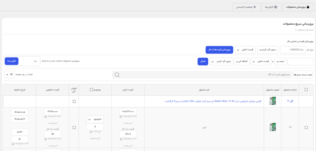Screen dimensions: 316x151
Task: Open the Redmi Note 15 4G product link
Action: [x=213, y=101]
